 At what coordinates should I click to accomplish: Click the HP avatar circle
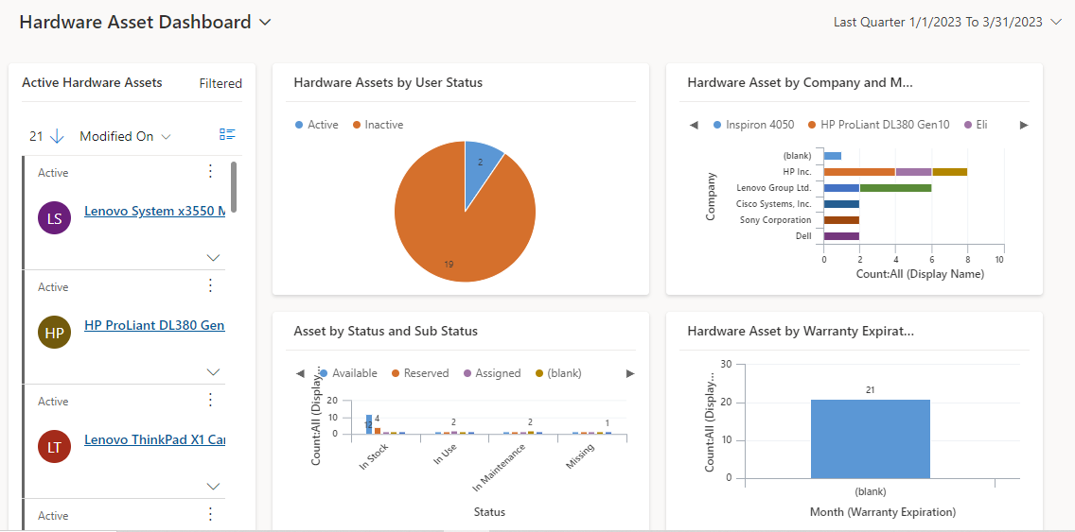point(54,333)
